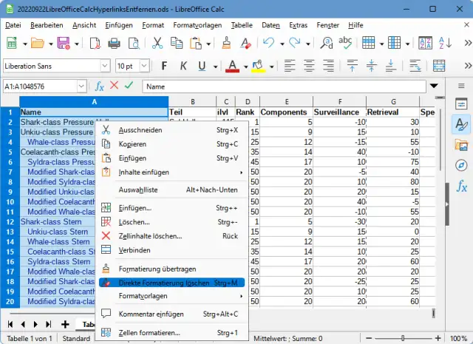
Task: Click the yellow background color swatch
Action: [256, 66]
